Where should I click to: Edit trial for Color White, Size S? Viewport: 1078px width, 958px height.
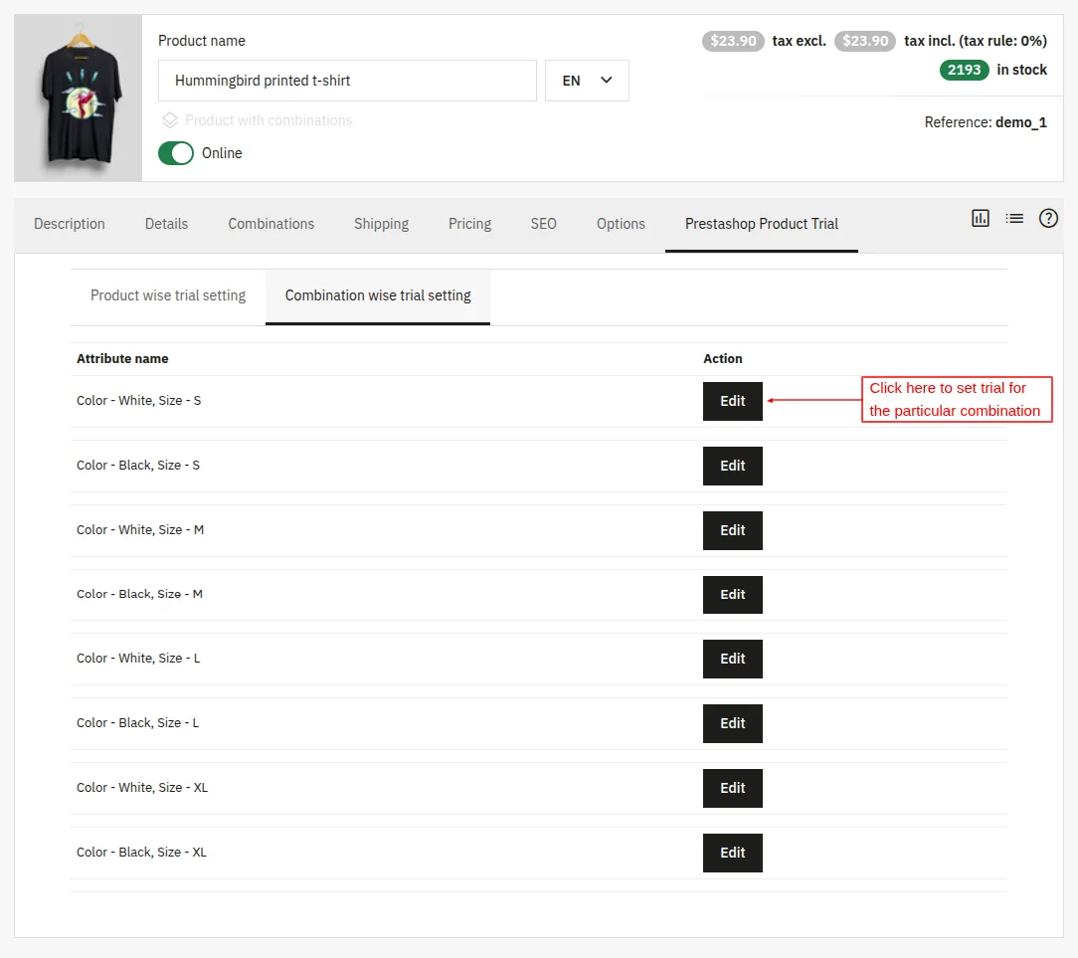pos(732,401)
